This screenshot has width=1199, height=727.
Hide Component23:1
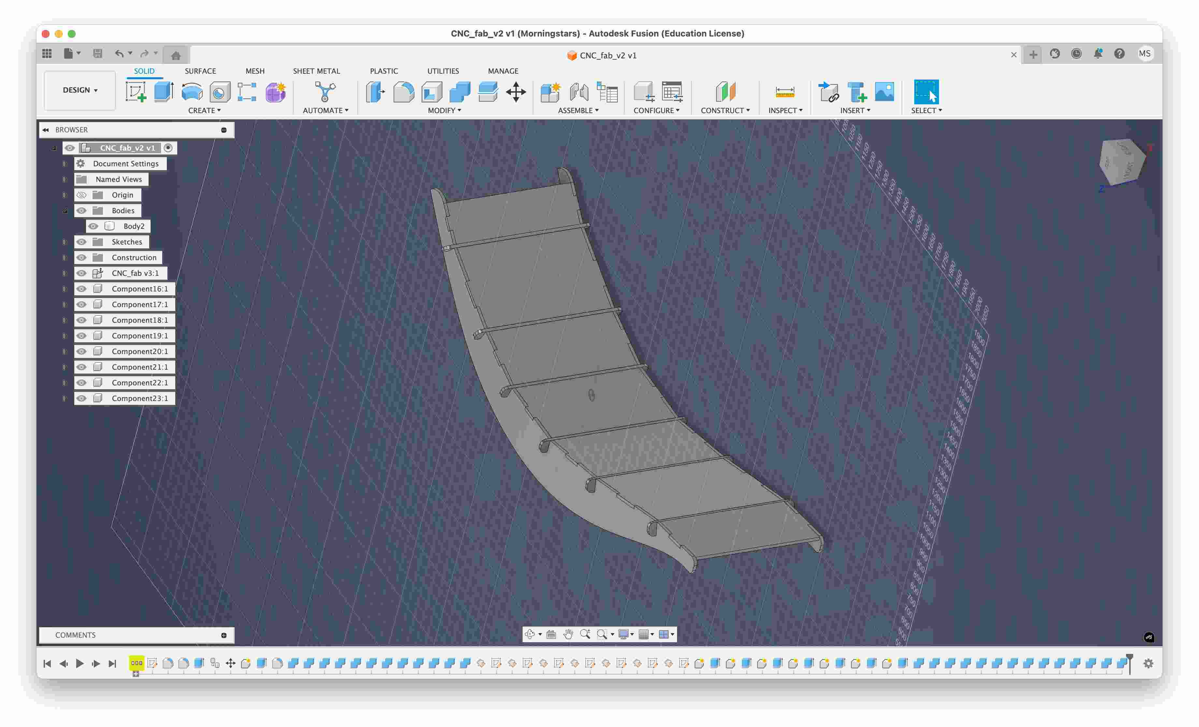point(81,398)
